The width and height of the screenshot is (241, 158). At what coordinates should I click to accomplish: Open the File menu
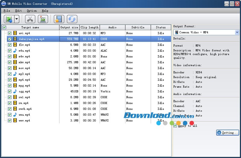(x=7, y=11)
